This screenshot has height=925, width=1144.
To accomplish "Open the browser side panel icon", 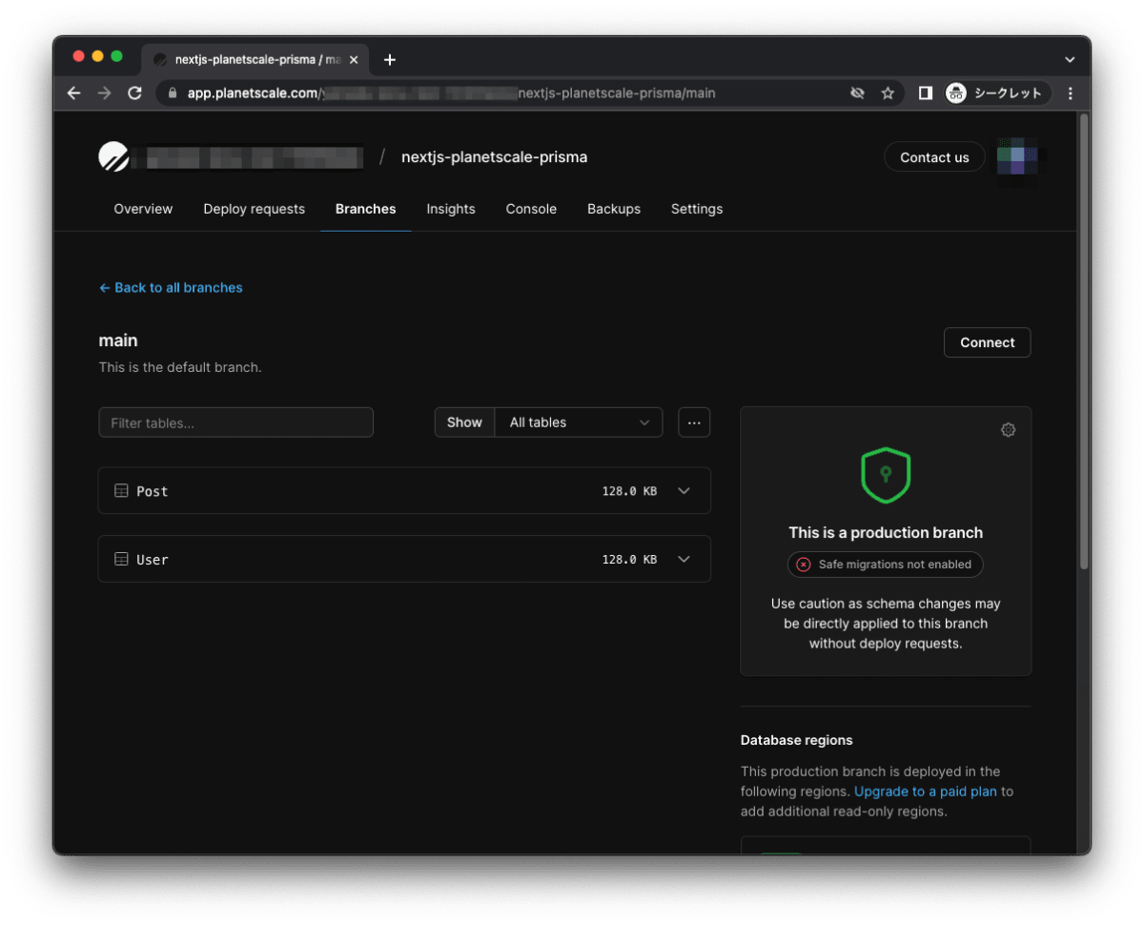I will (x=925, y=92).
